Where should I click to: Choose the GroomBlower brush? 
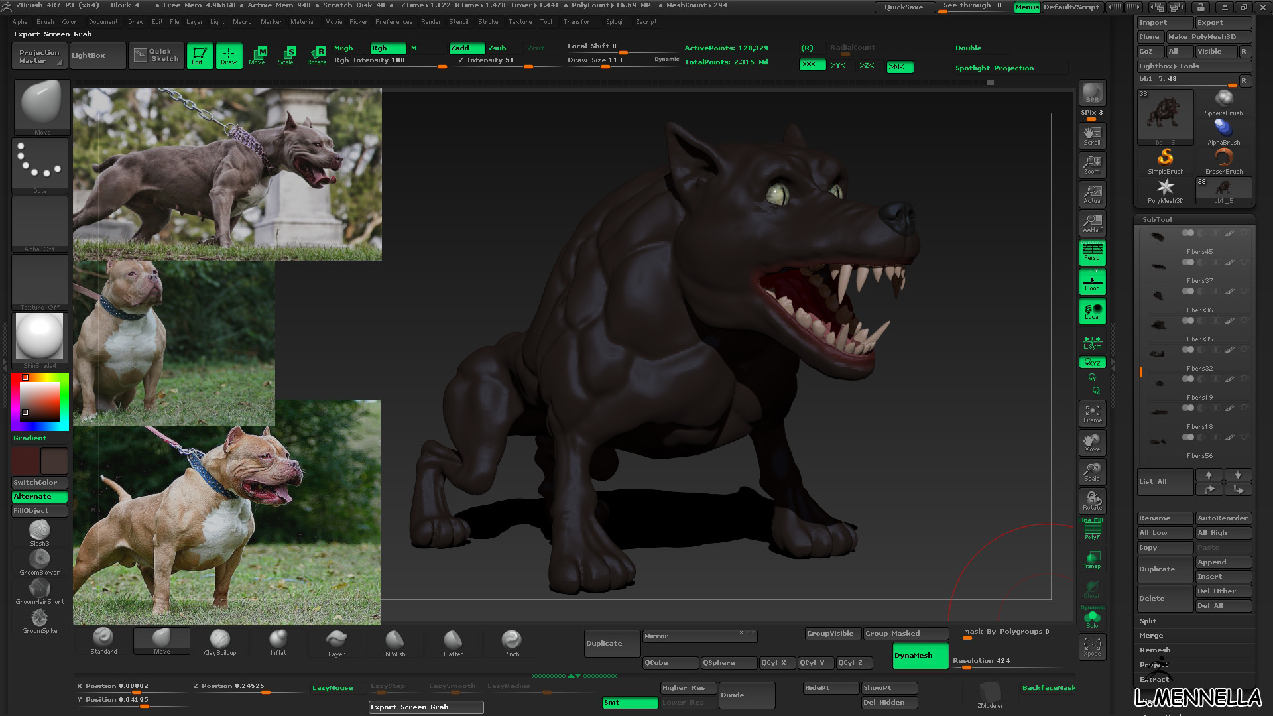(40, 562)
